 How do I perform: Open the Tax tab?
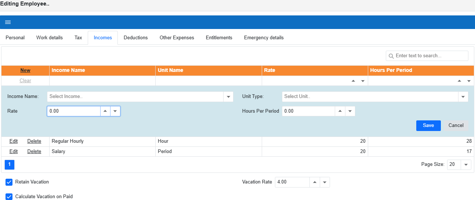[78, 38]
